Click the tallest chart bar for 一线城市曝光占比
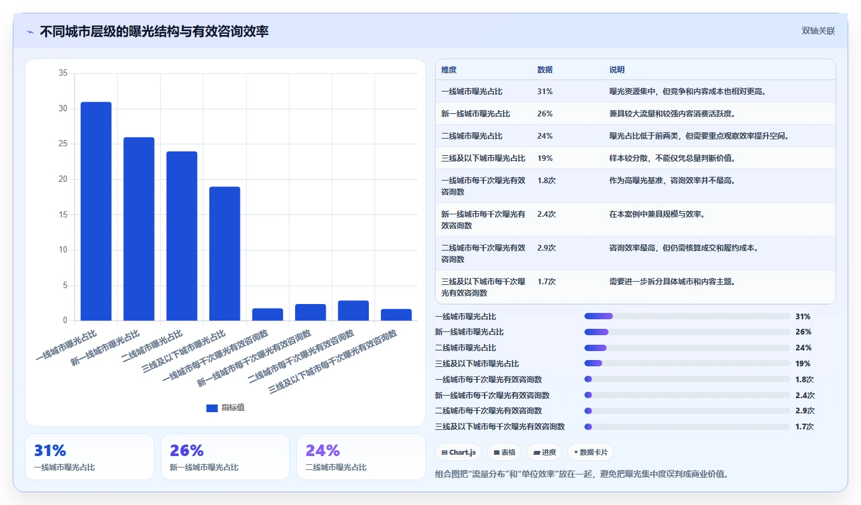 pos(96,211)
